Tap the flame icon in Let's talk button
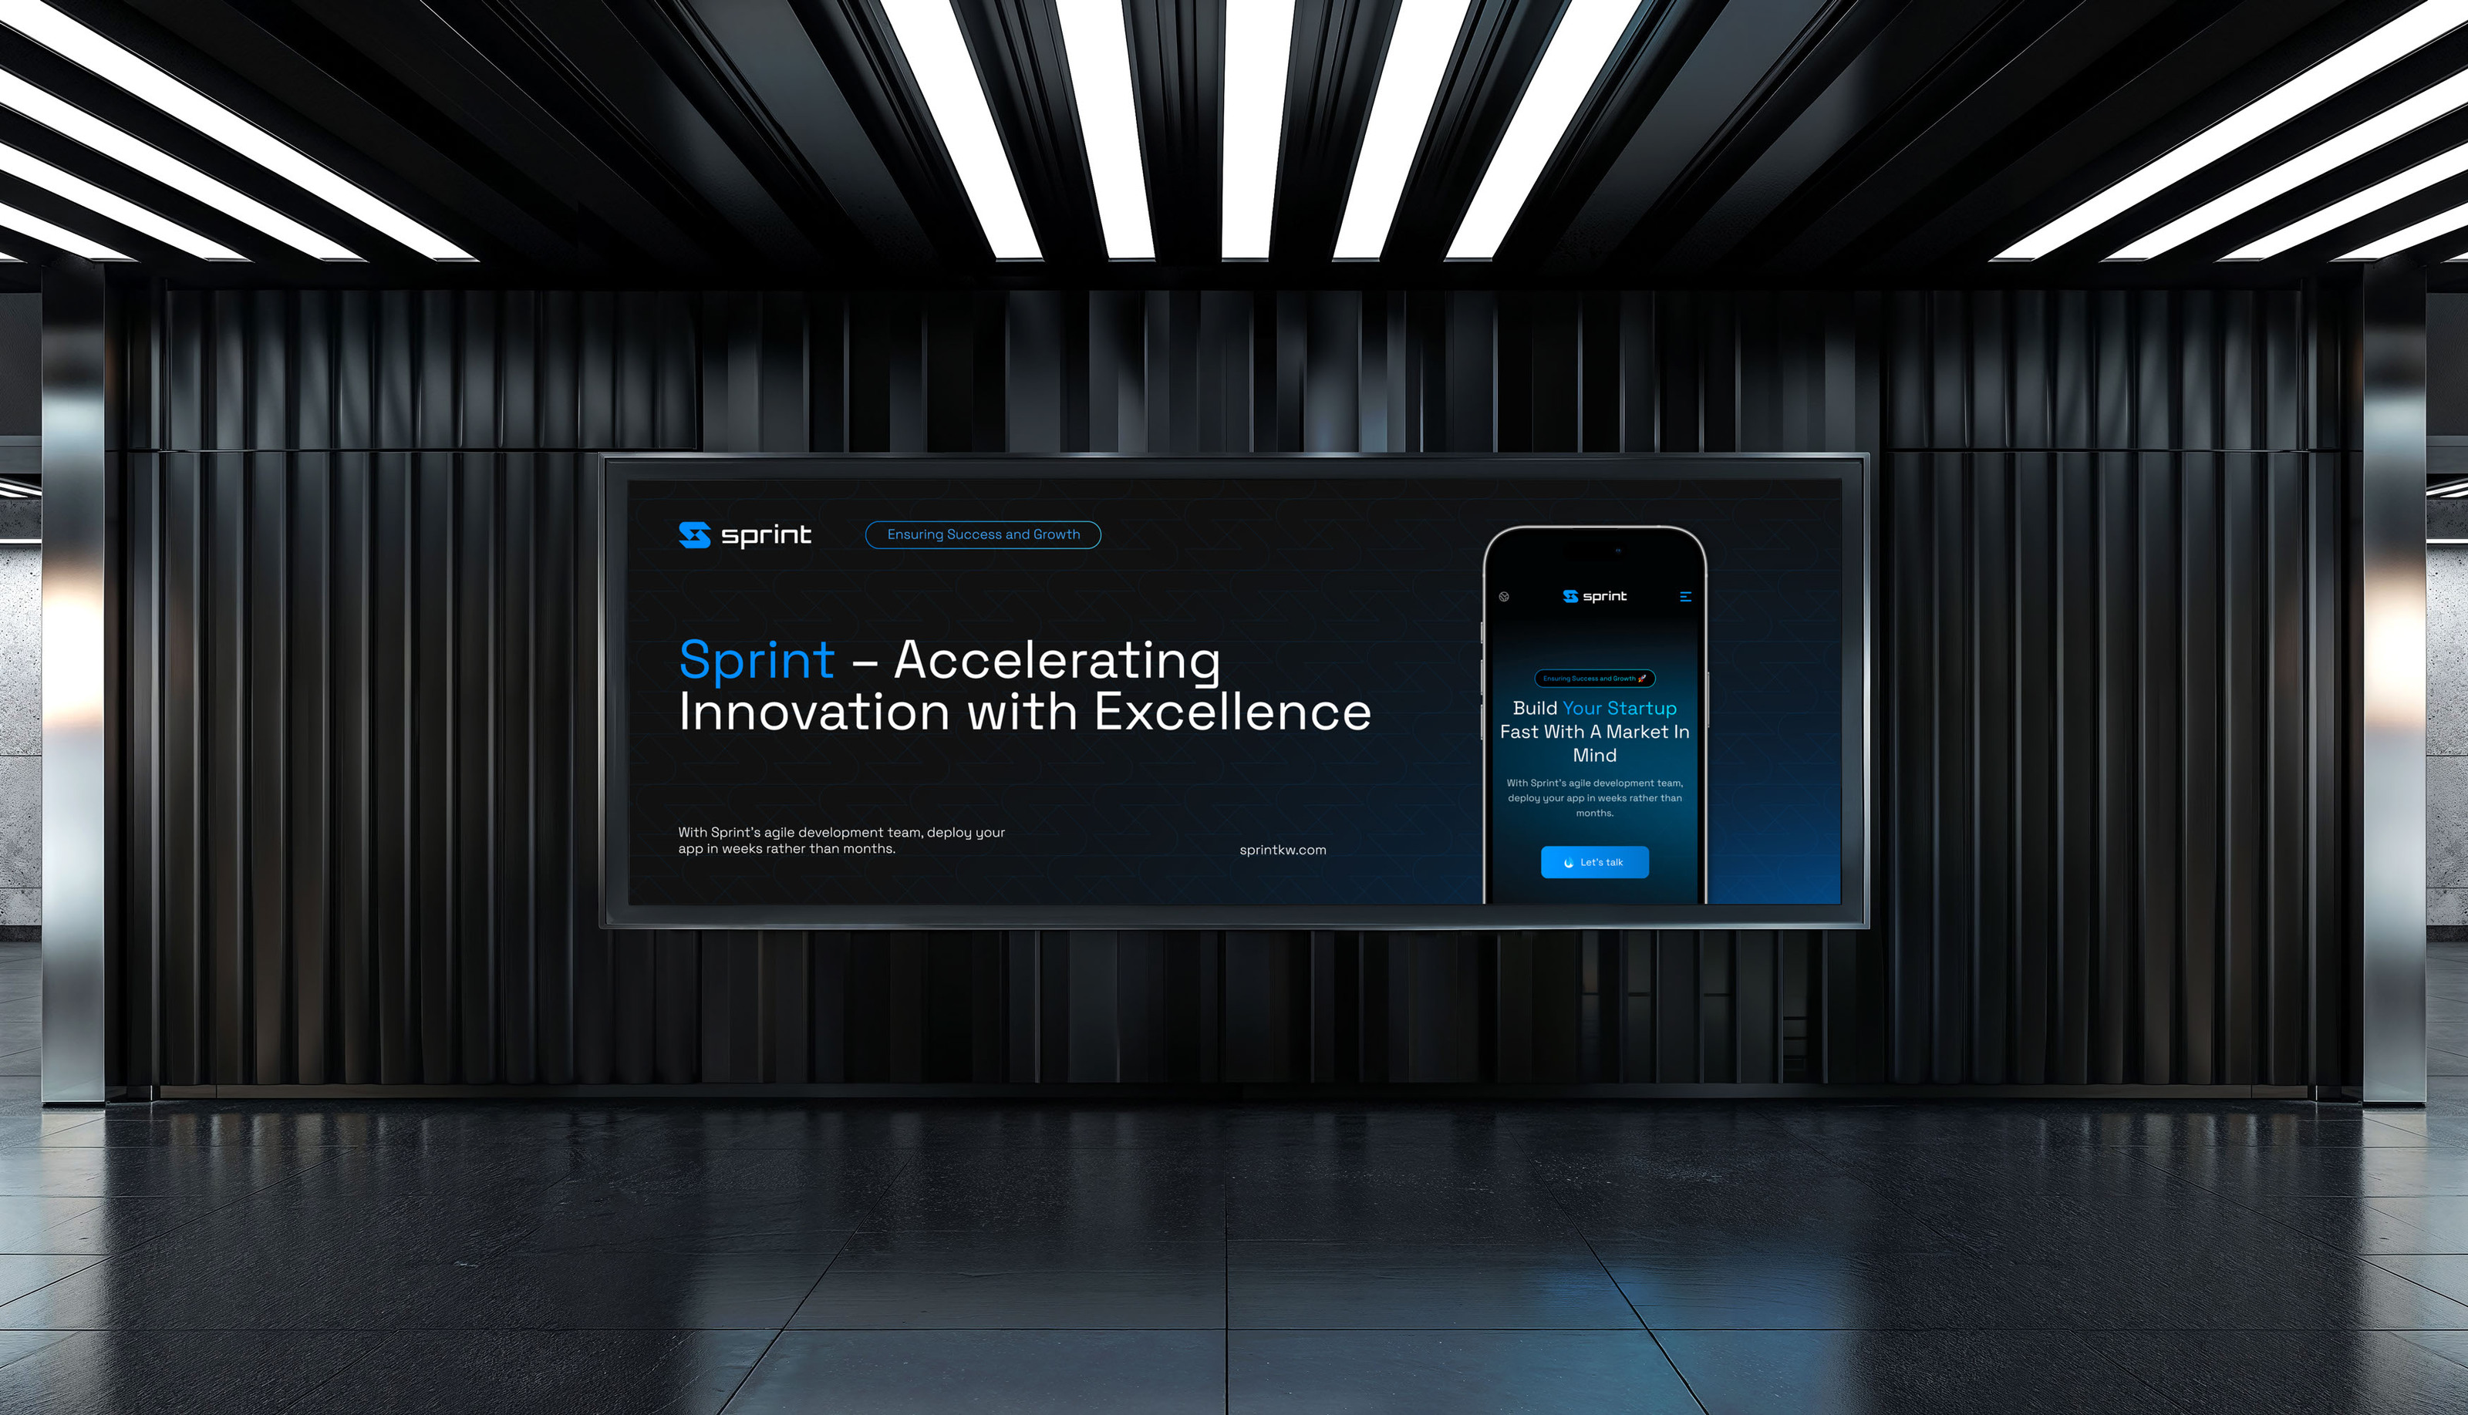 click(1568, 863)
